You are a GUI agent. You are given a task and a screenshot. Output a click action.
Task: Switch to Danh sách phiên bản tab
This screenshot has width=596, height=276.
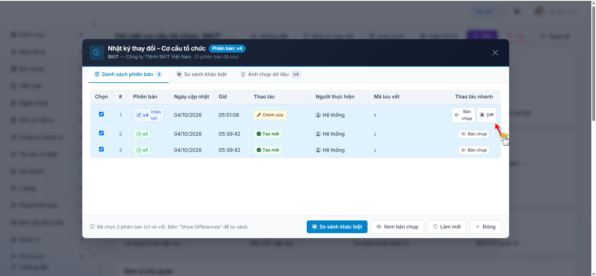[129, 75]
